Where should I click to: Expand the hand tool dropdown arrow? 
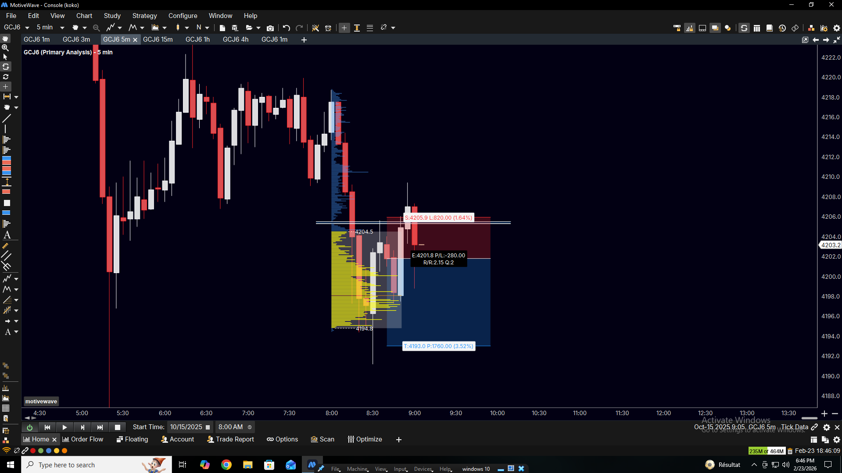pyautogui.click(x=85, y=28)
